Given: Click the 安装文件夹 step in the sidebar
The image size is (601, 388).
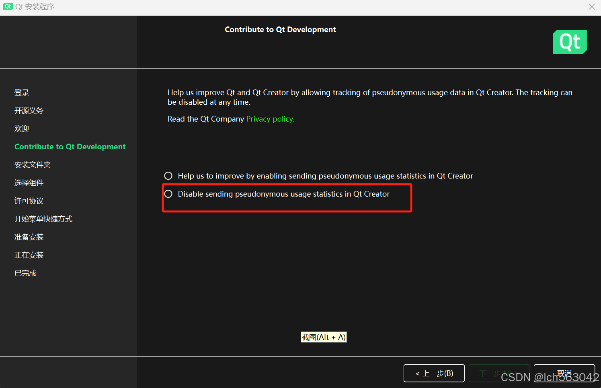Looking at the screenshot, I should [33, 165].
